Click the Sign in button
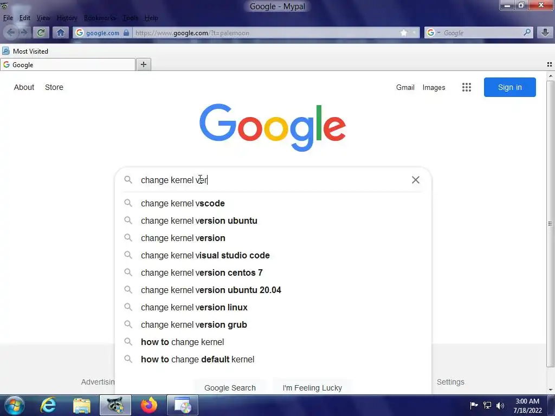Screen dimensions: 555x416 (x=509, y=87)
